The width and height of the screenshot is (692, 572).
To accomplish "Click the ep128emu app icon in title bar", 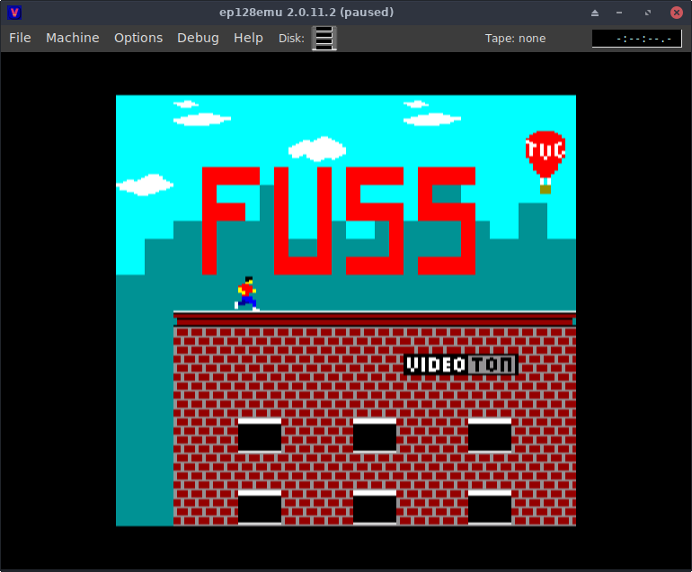I will (x=14, y=13).
